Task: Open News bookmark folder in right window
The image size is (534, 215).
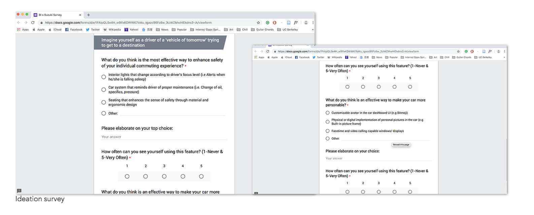Action: 377,57
